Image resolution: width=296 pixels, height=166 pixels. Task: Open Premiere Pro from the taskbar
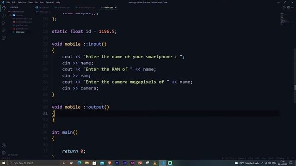pos(117,163)
